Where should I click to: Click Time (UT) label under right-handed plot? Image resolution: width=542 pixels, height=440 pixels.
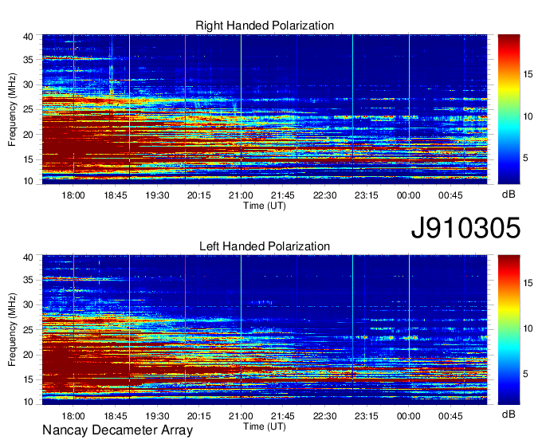[x=265, y=206]
